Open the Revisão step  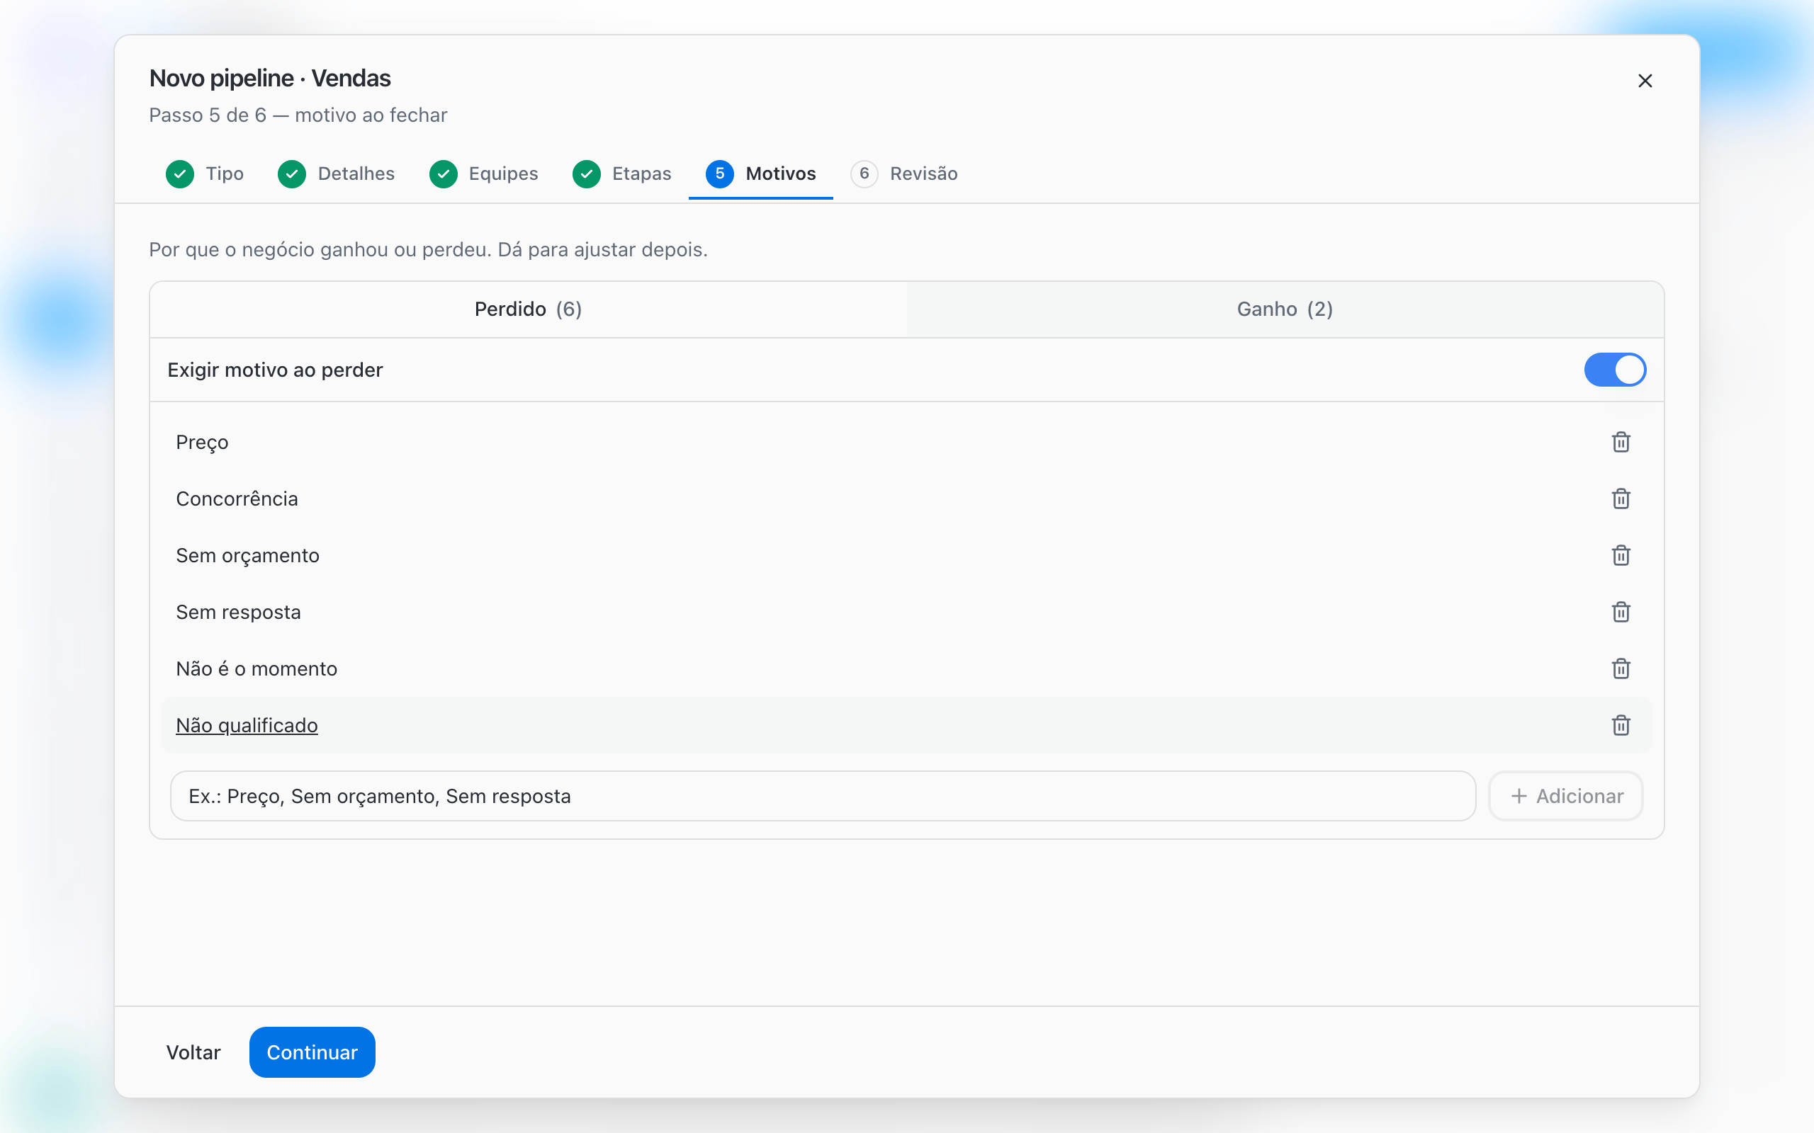coord(905,174)
